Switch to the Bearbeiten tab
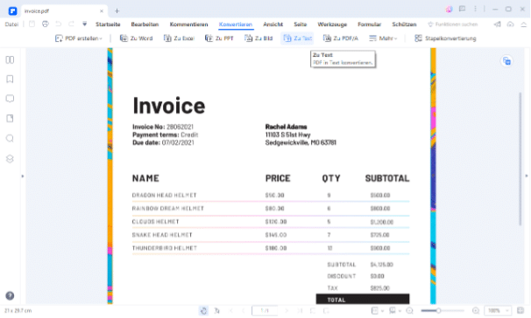This screenshot has width=531, height=318. [x=145, y=24]
